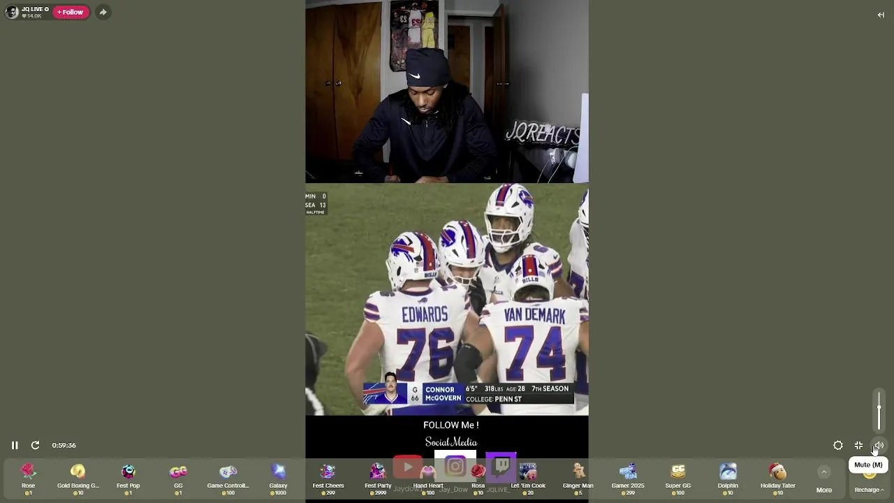Share this live stream
The width and height of the screenshot is (894, 503).
[x=103, y=12]
